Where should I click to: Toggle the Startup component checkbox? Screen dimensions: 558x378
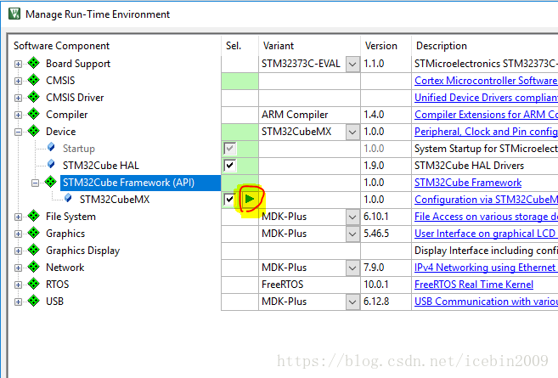coord(229,149)
